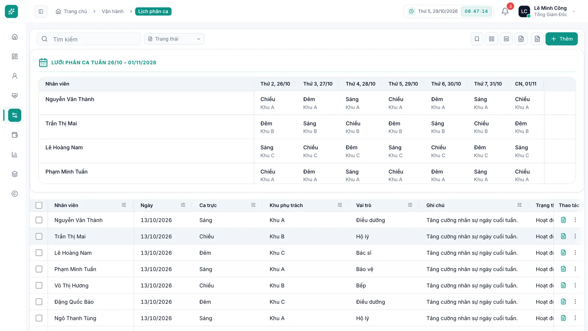Check the box for Võ Thị Hương row
The height and width of the screenshot is (331, 588).
coord(39,285)
